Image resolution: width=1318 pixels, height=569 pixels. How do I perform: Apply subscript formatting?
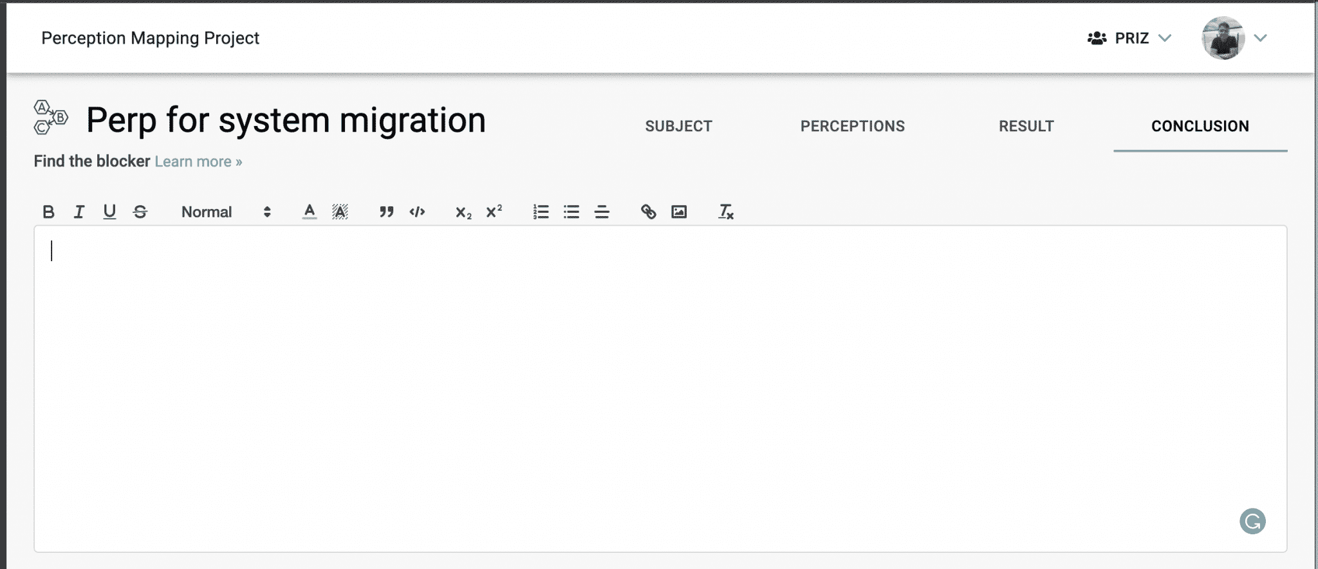pos(463,212)
